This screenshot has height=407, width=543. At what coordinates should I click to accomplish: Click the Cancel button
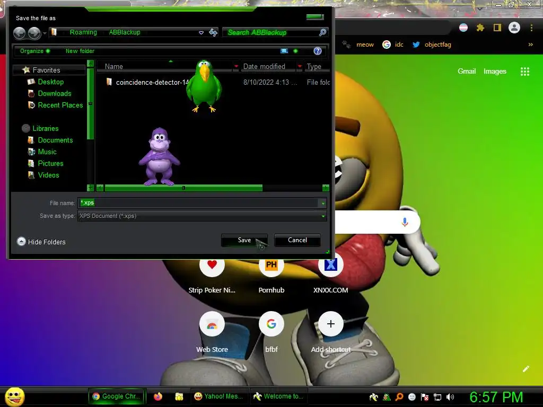click(x=297, y=240)
